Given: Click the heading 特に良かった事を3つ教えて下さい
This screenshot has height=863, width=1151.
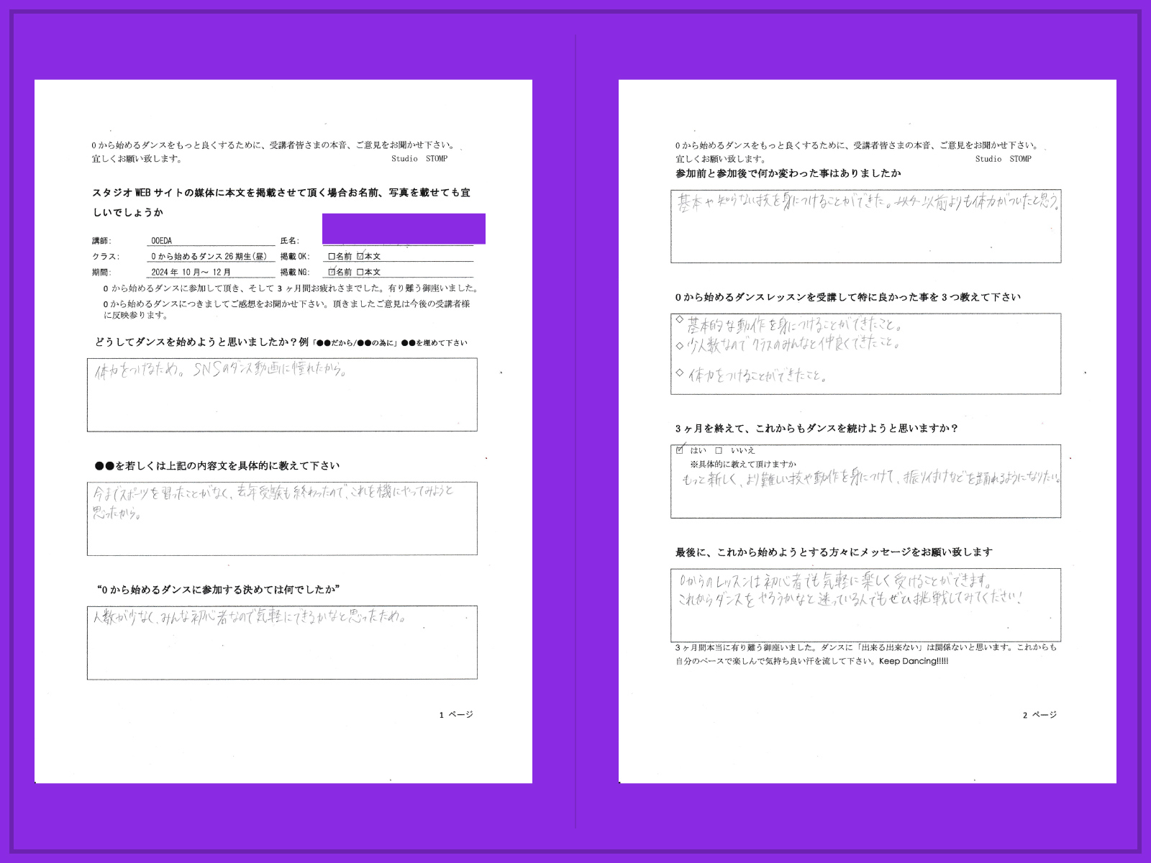Looking at the screenshot, I should (x=848, y=297).
